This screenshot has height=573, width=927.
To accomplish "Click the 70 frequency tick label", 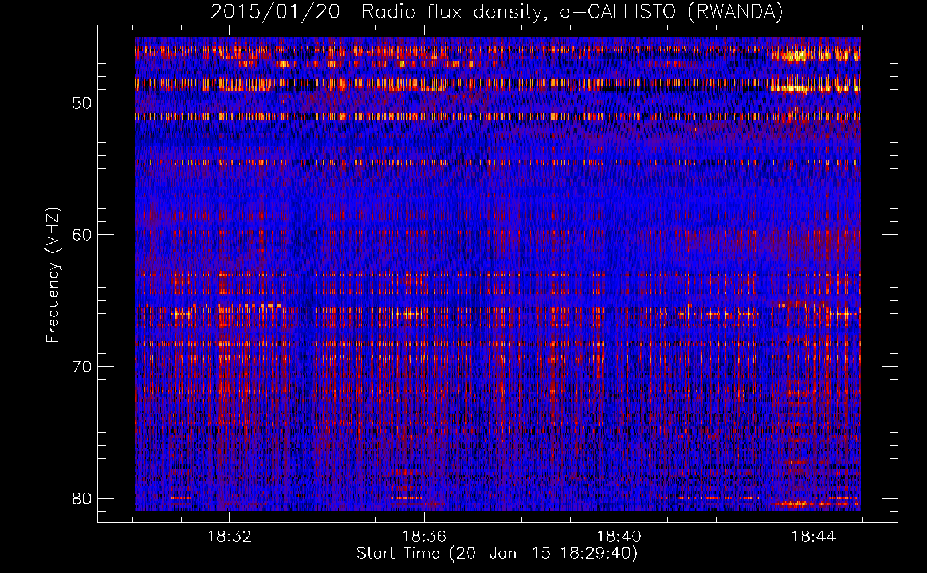I will pos(83,367).
